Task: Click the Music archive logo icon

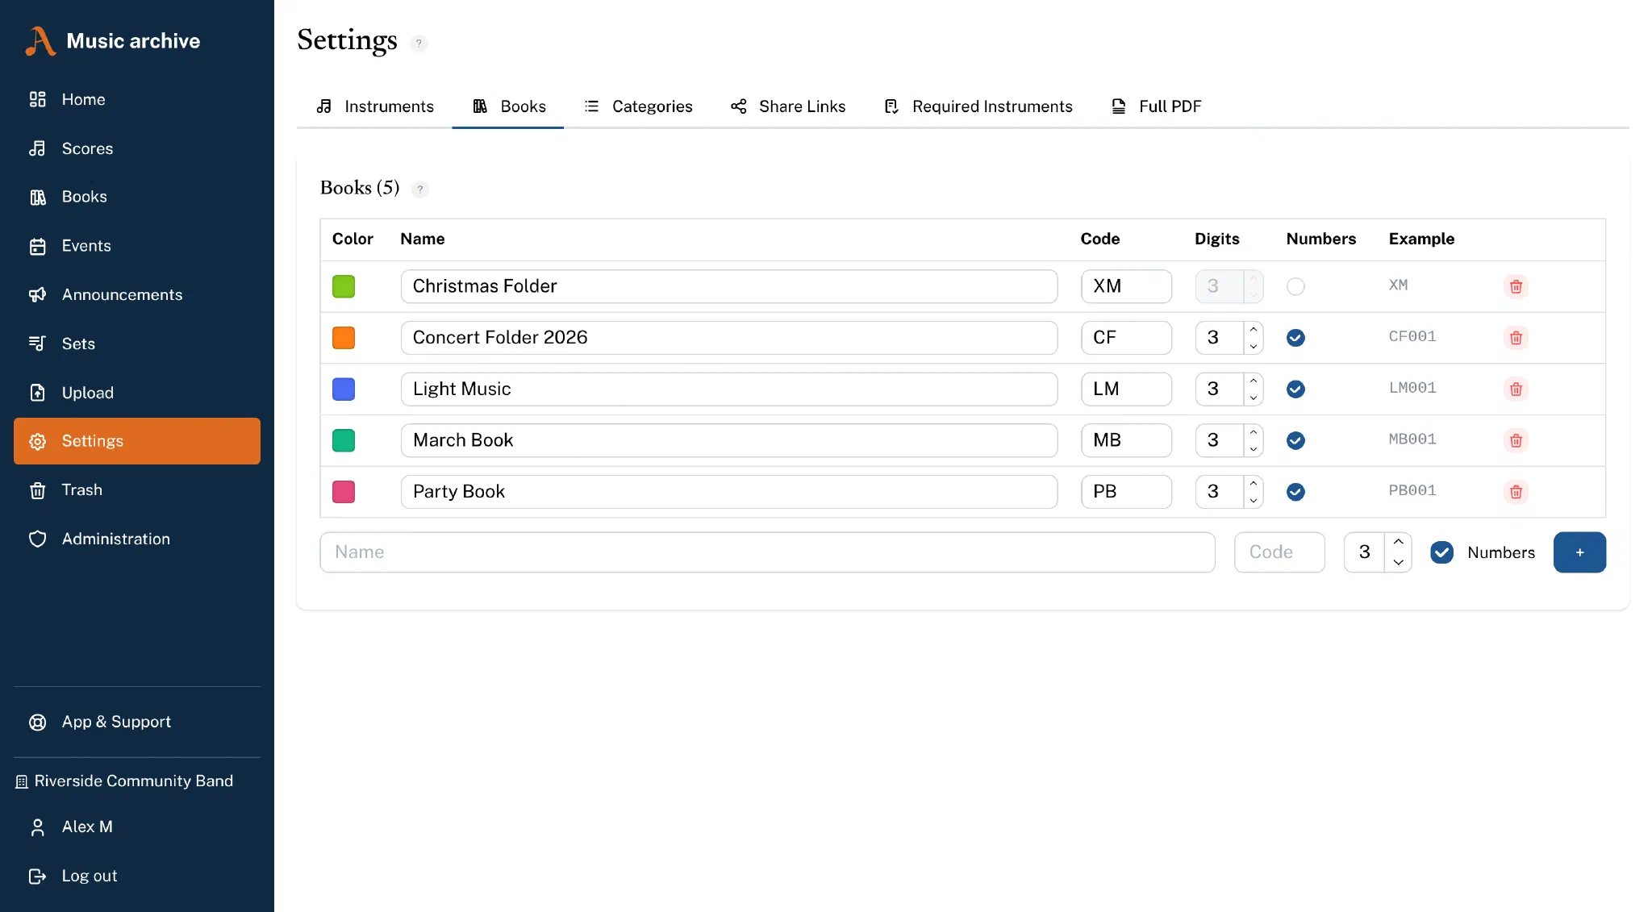Action: click(40, 41)
